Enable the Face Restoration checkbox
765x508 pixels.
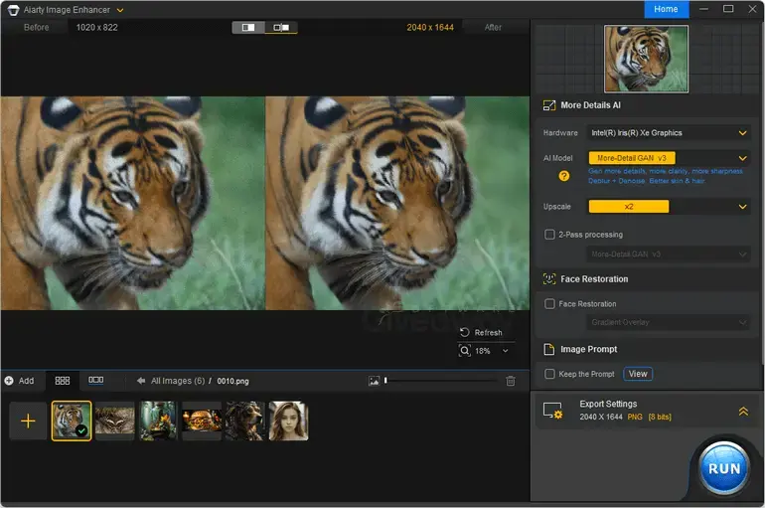[549, 304]
